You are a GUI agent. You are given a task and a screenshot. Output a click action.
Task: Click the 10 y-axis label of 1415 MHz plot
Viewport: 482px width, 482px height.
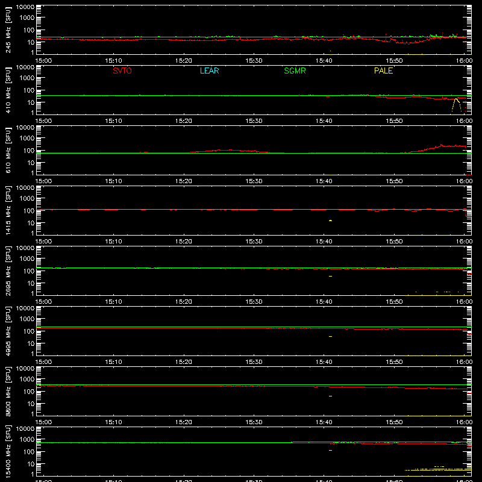[x=31, y=223]
